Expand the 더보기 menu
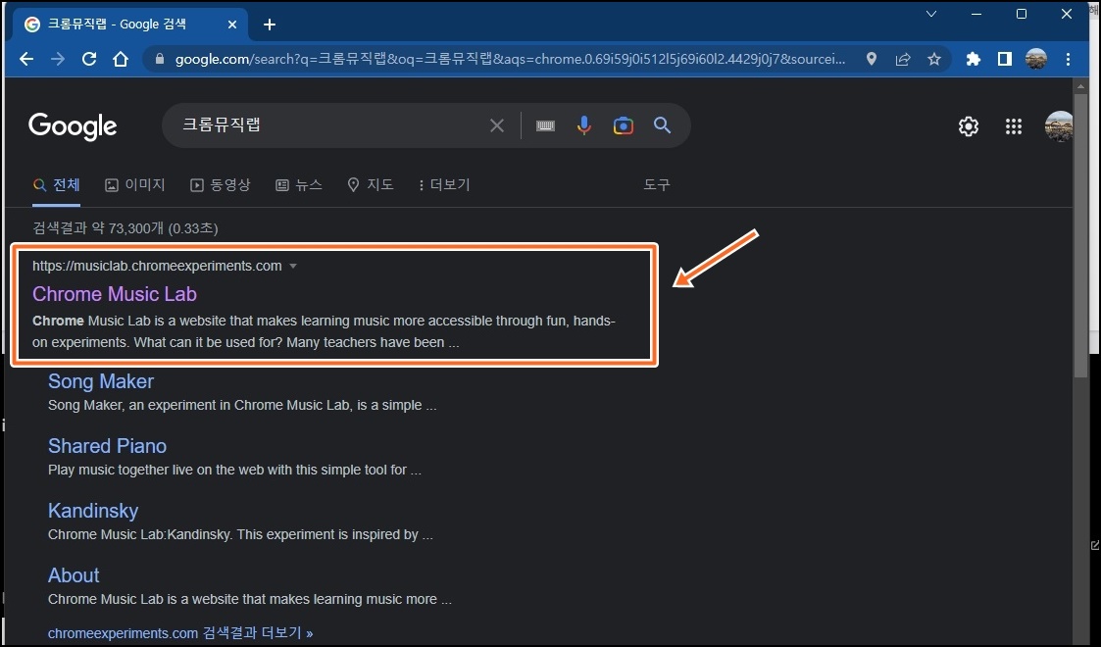 point(444,185)
